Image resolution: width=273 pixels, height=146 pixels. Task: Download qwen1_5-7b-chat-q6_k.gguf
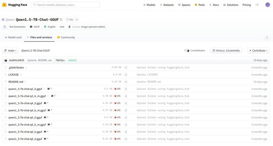pos(126,132)
